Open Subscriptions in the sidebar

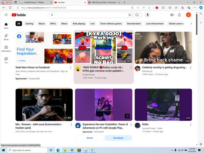point(6,49)
